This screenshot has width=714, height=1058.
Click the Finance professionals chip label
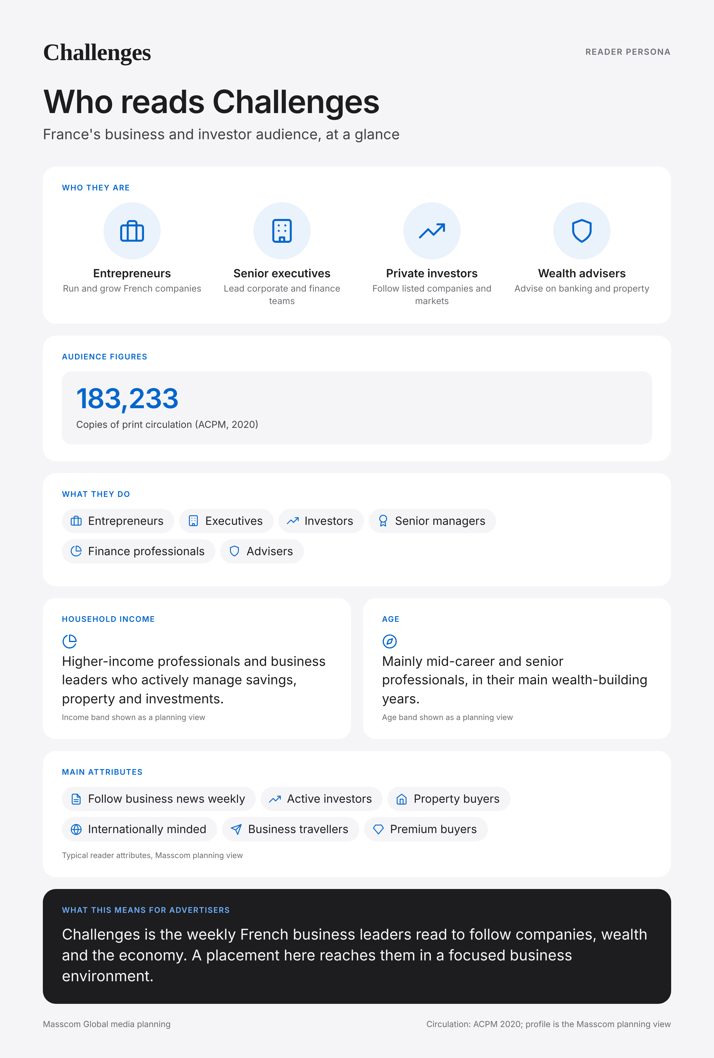(x=146, y=551)
